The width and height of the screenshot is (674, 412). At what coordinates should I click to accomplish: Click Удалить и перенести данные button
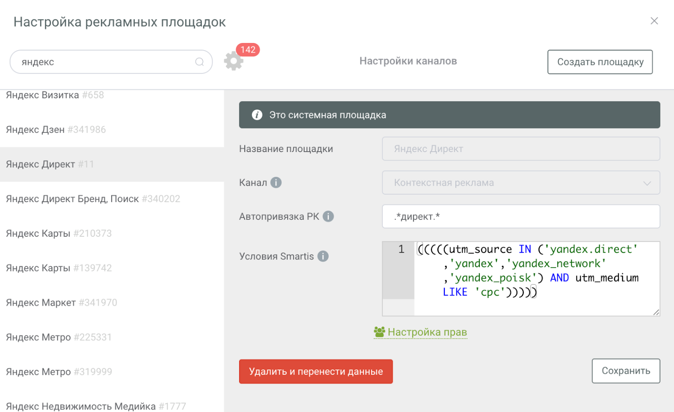pos(316,371)
